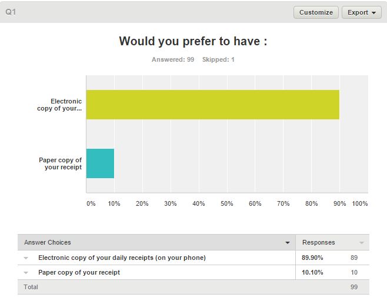Viewport: 387px width, 304px height.
Task: Click the 89.90% response value
Action: click(312, 258)
